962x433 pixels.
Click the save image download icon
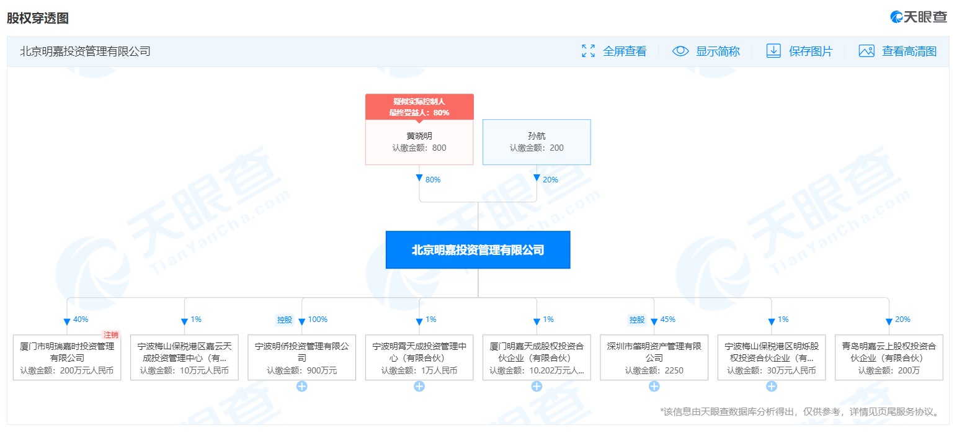(x=773, y=51)
